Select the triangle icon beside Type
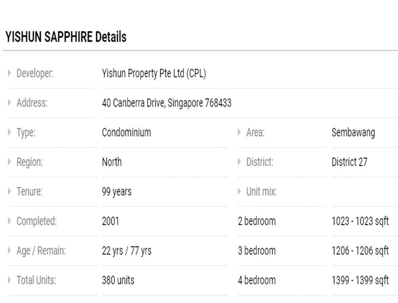The height and width of the screenshot is (303, 398). (x=10, y=132)
